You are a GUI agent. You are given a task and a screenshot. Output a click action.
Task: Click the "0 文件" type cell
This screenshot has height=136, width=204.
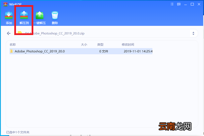[104, 51]
